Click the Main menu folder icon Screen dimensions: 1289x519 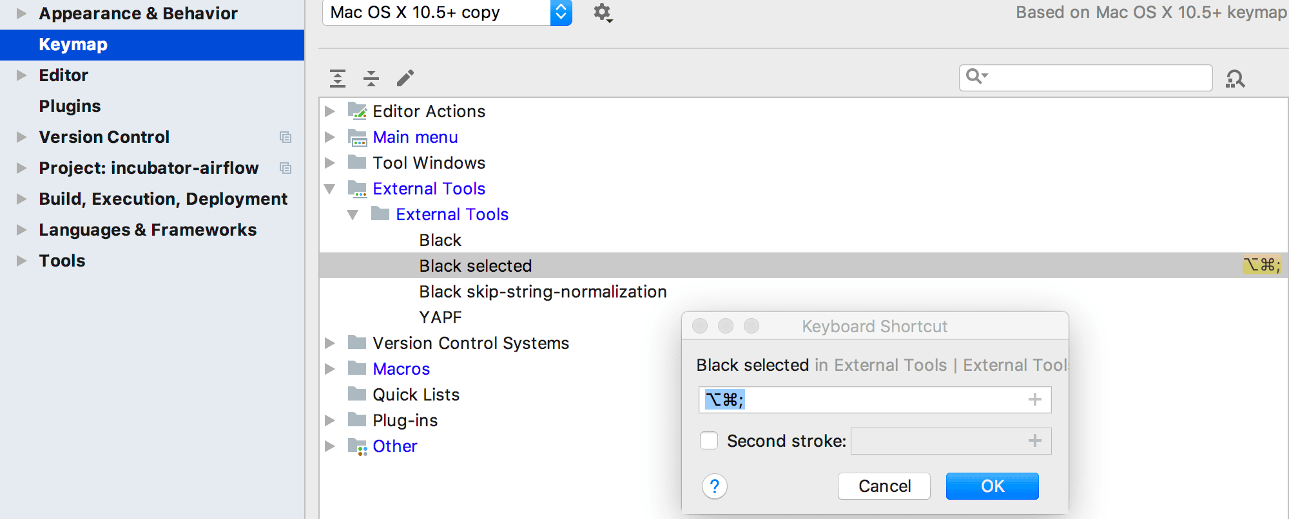click(357, 137)
